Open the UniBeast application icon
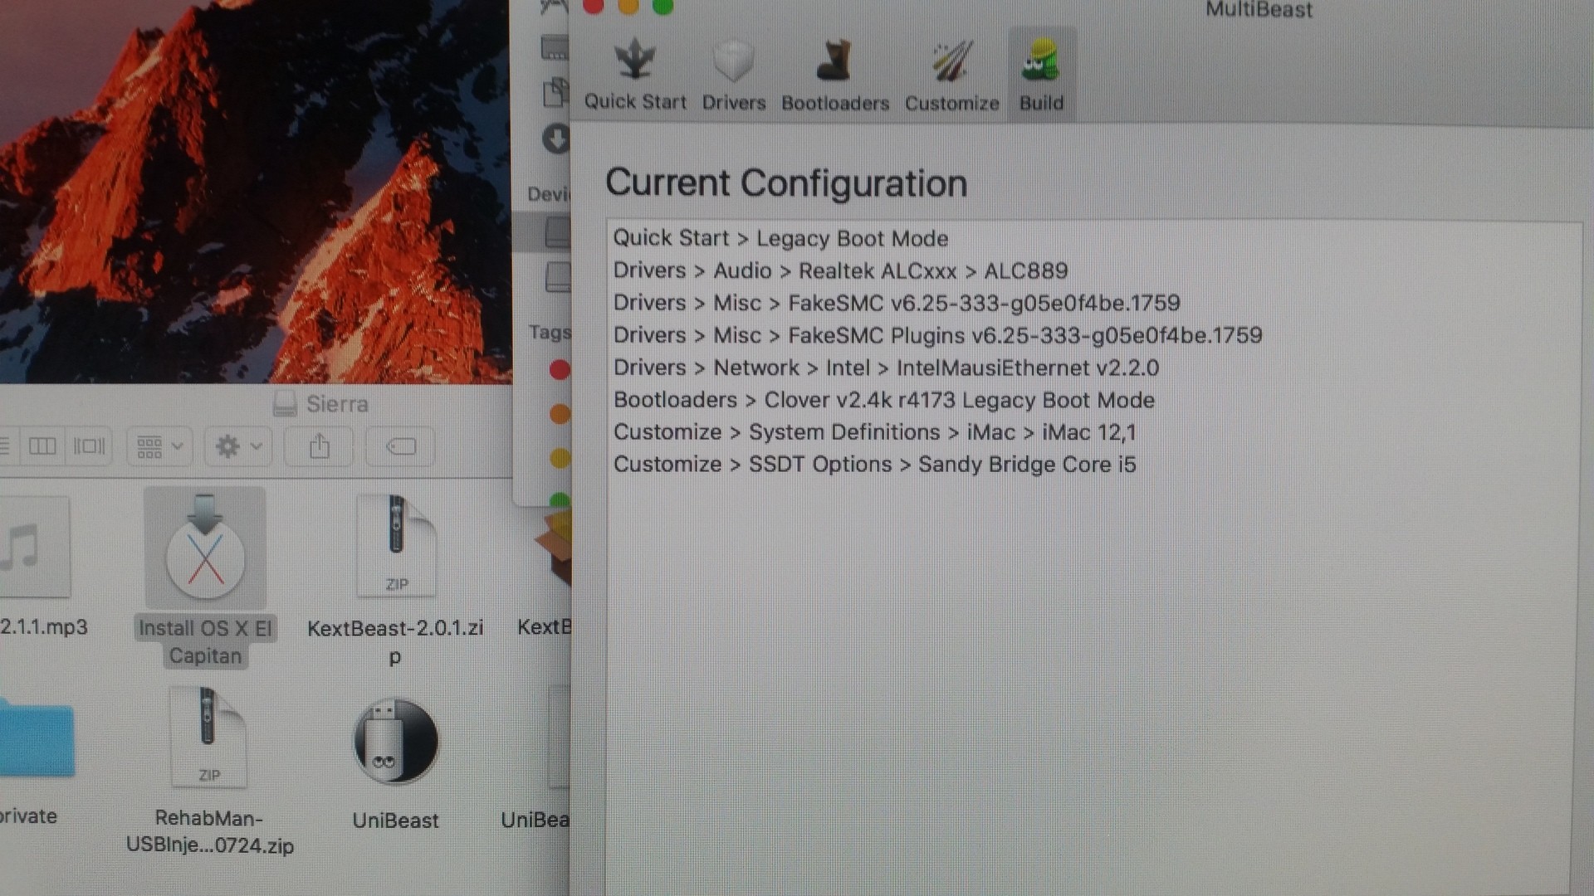The height and width of the screenshot is (896, 1594). coord(396,743)
